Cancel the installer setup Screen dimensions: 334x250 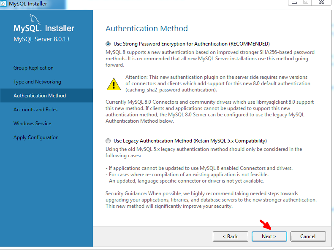(308, 237)
